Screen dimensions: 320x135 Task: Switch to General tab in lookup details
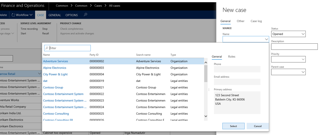pyautogui.click(x=217, y=57)
